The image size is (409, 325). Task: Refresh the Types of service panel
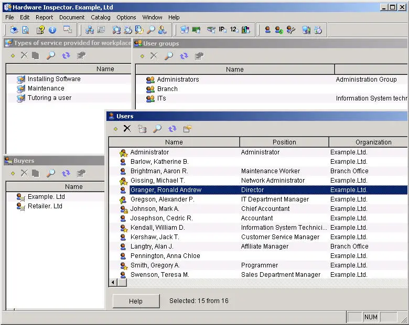point(66,55)
